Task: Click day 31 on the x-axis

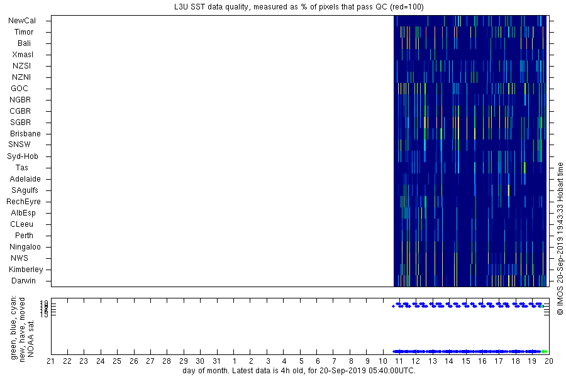Action: tap(216, 361)
